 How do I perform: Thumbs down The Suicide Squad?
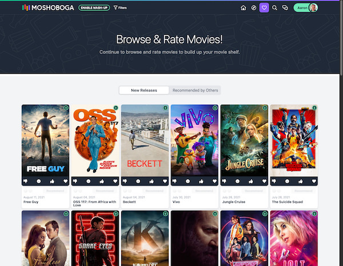pyautogui.click(x=274, y=181)
